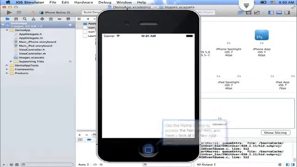The height and width of the screenshot is (167, 297).
Task: Open AppDelegate.m file
Action: (x=31, y=38)
